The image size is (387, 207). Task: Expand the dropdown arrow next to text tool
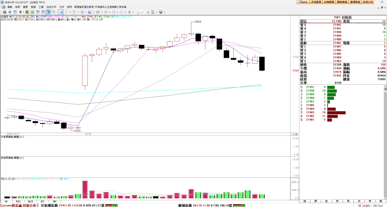(x=133, y=12)
